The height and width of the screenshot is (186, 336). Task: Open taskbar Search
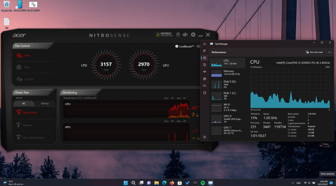(134, 183)
